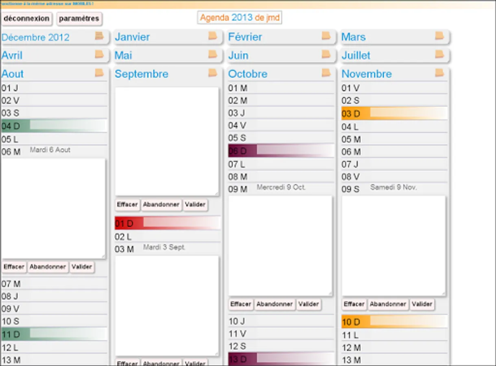The width and height of the screenshot is (496, 366).
Task: Open the note icon for Aout
Action: pyautogui.click(x=99, y=73)
